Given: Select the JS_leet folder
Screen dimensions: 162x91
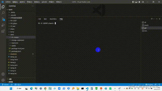Looking at the screenshot, I should pos(21,26).
